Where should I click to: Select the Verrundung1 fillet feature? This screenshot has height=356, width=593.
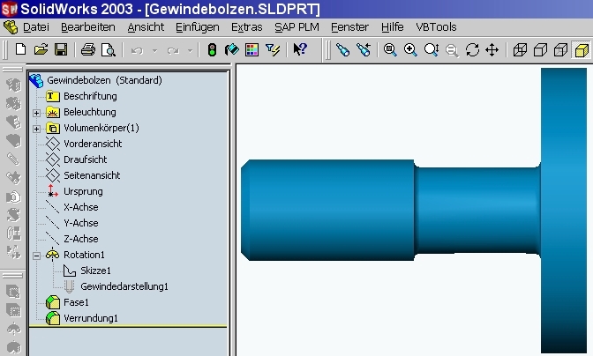(x=91, y=318)
